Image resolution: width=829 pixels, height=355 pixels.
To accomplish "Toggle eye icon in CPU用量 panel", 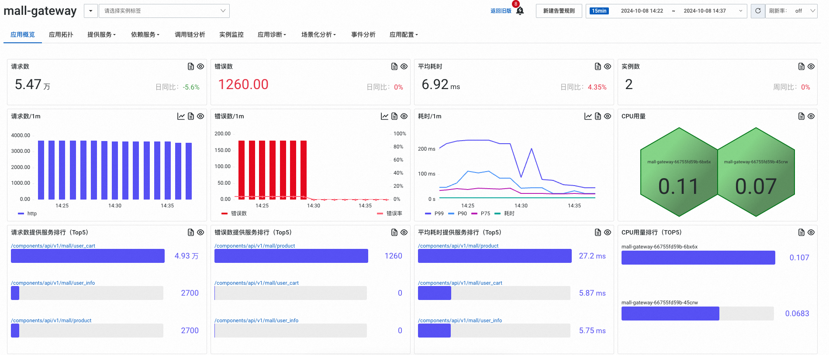I will pos(811,116).
